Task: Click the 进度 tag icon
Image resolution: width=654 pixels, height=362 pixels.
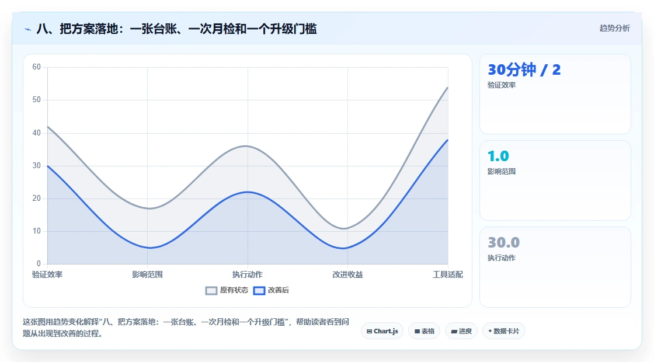Action: coord(454,332)
